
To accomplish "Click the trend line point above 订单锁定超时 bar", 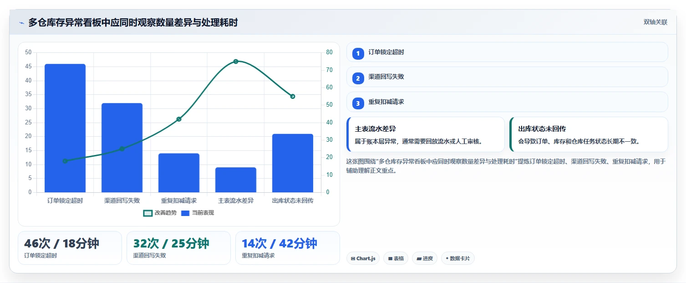I will 65,161.
